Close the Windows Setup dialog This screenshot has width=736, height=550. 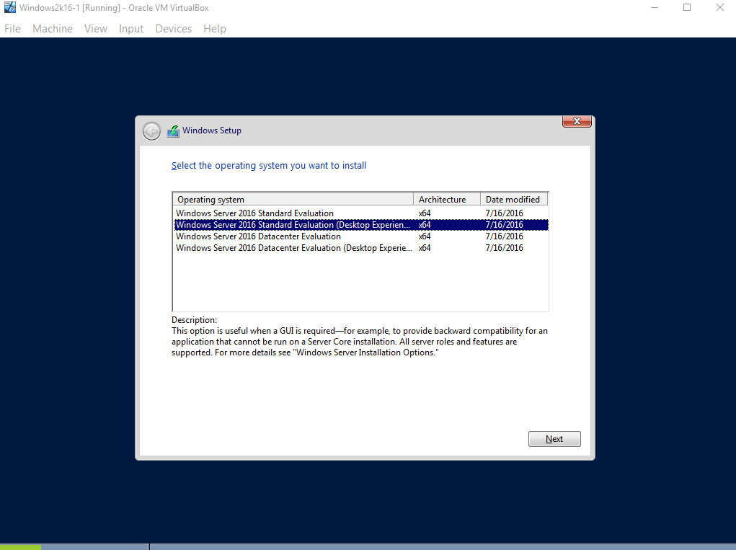(x=577, y=121)
